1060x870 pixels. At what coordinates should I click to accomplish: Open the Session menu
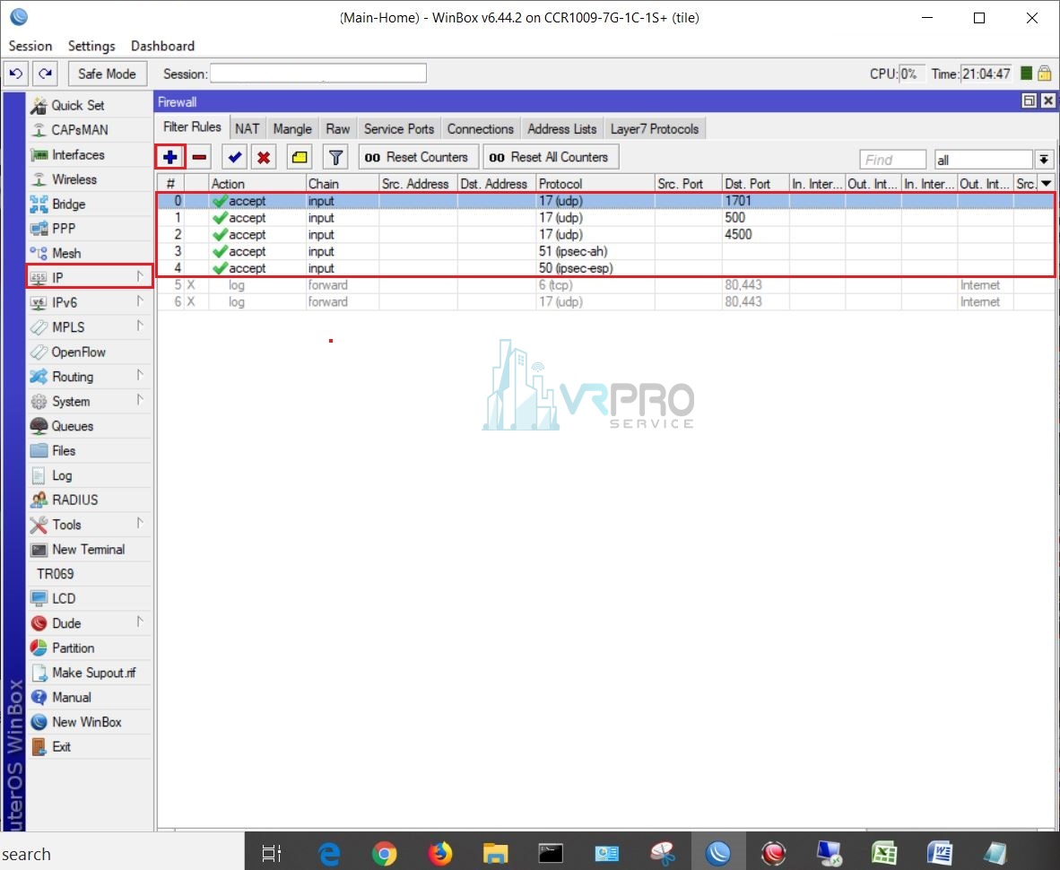[x=30, y=46]
